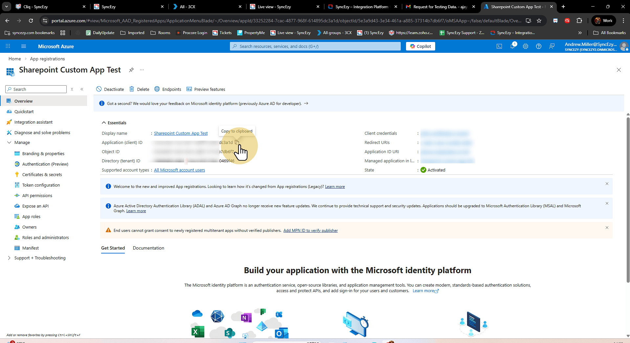Click the help question mark icon
The height and width of the screenshot is (343, 630).
[539, 46]
